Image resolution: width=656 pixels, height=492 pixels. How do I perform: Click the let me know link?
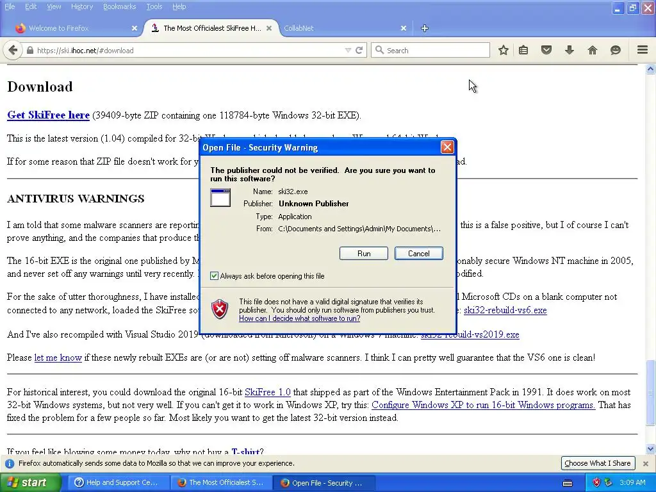tap(58, 357)
